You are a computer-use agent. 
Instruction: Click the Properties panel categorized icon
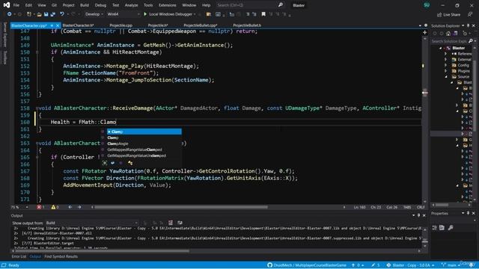[x=435, y=227]
